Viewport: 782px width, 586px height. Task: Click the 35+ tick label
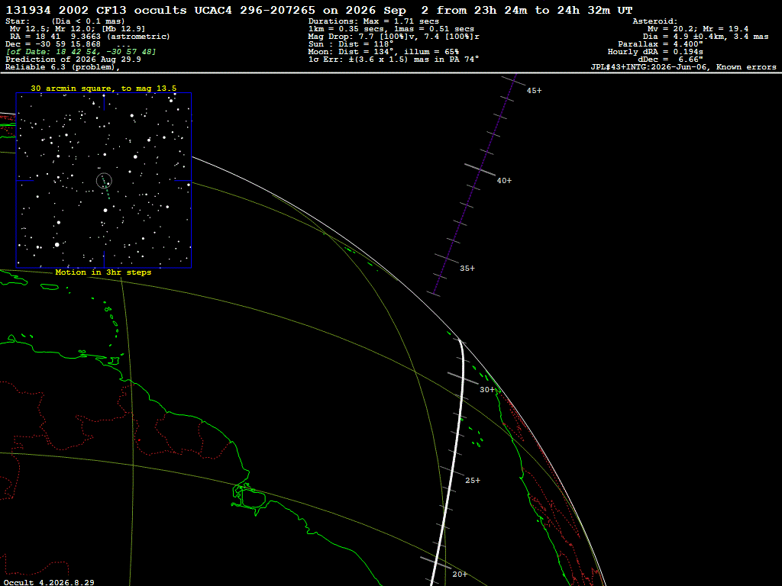[467, 269]
